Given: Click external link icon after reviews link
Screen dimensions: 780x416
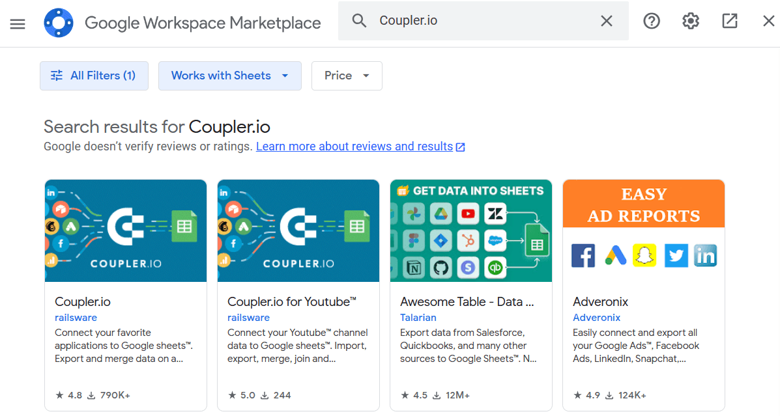Looking at the screenshot, I should point(461,147).
